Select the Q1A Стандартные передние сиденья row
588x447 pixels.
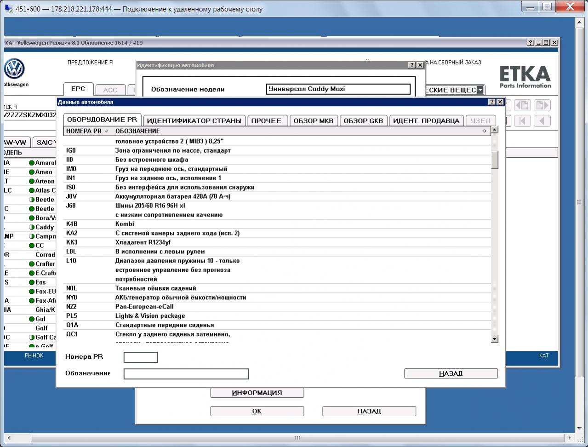click(277, 325)
